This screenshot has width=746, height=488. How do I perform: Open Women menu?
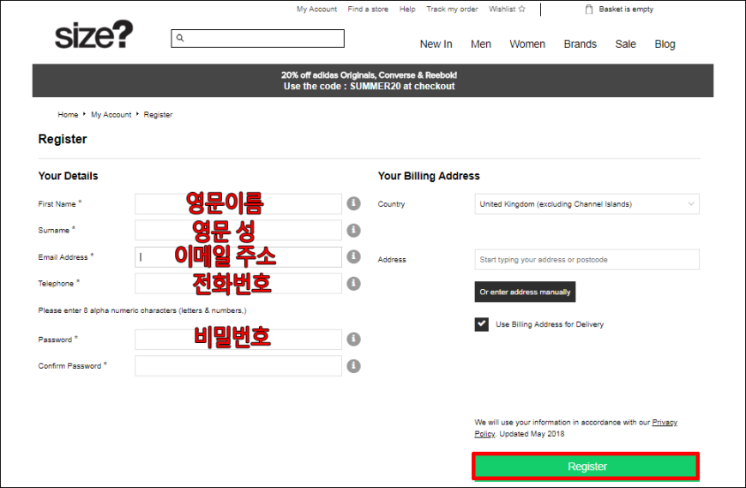point(527,45)
